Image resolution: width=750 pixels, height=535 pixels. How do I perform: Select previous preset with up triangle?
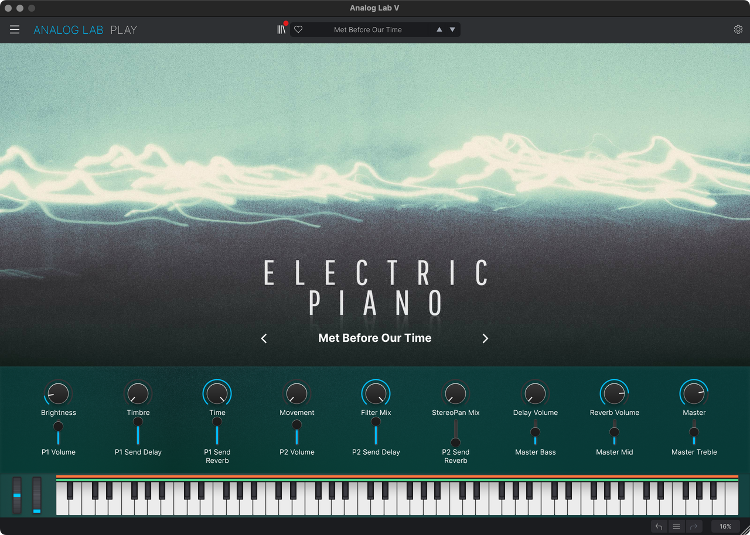tap(439, 30)
